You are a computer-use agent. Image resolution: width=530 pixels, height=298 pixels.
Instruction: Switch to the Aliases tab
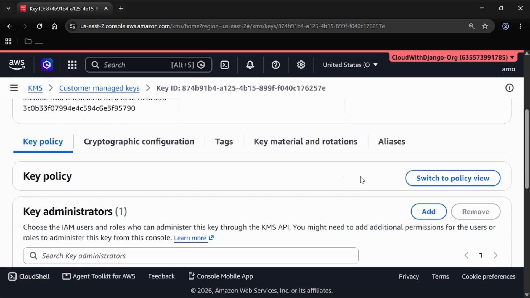(x=392, y=142)
